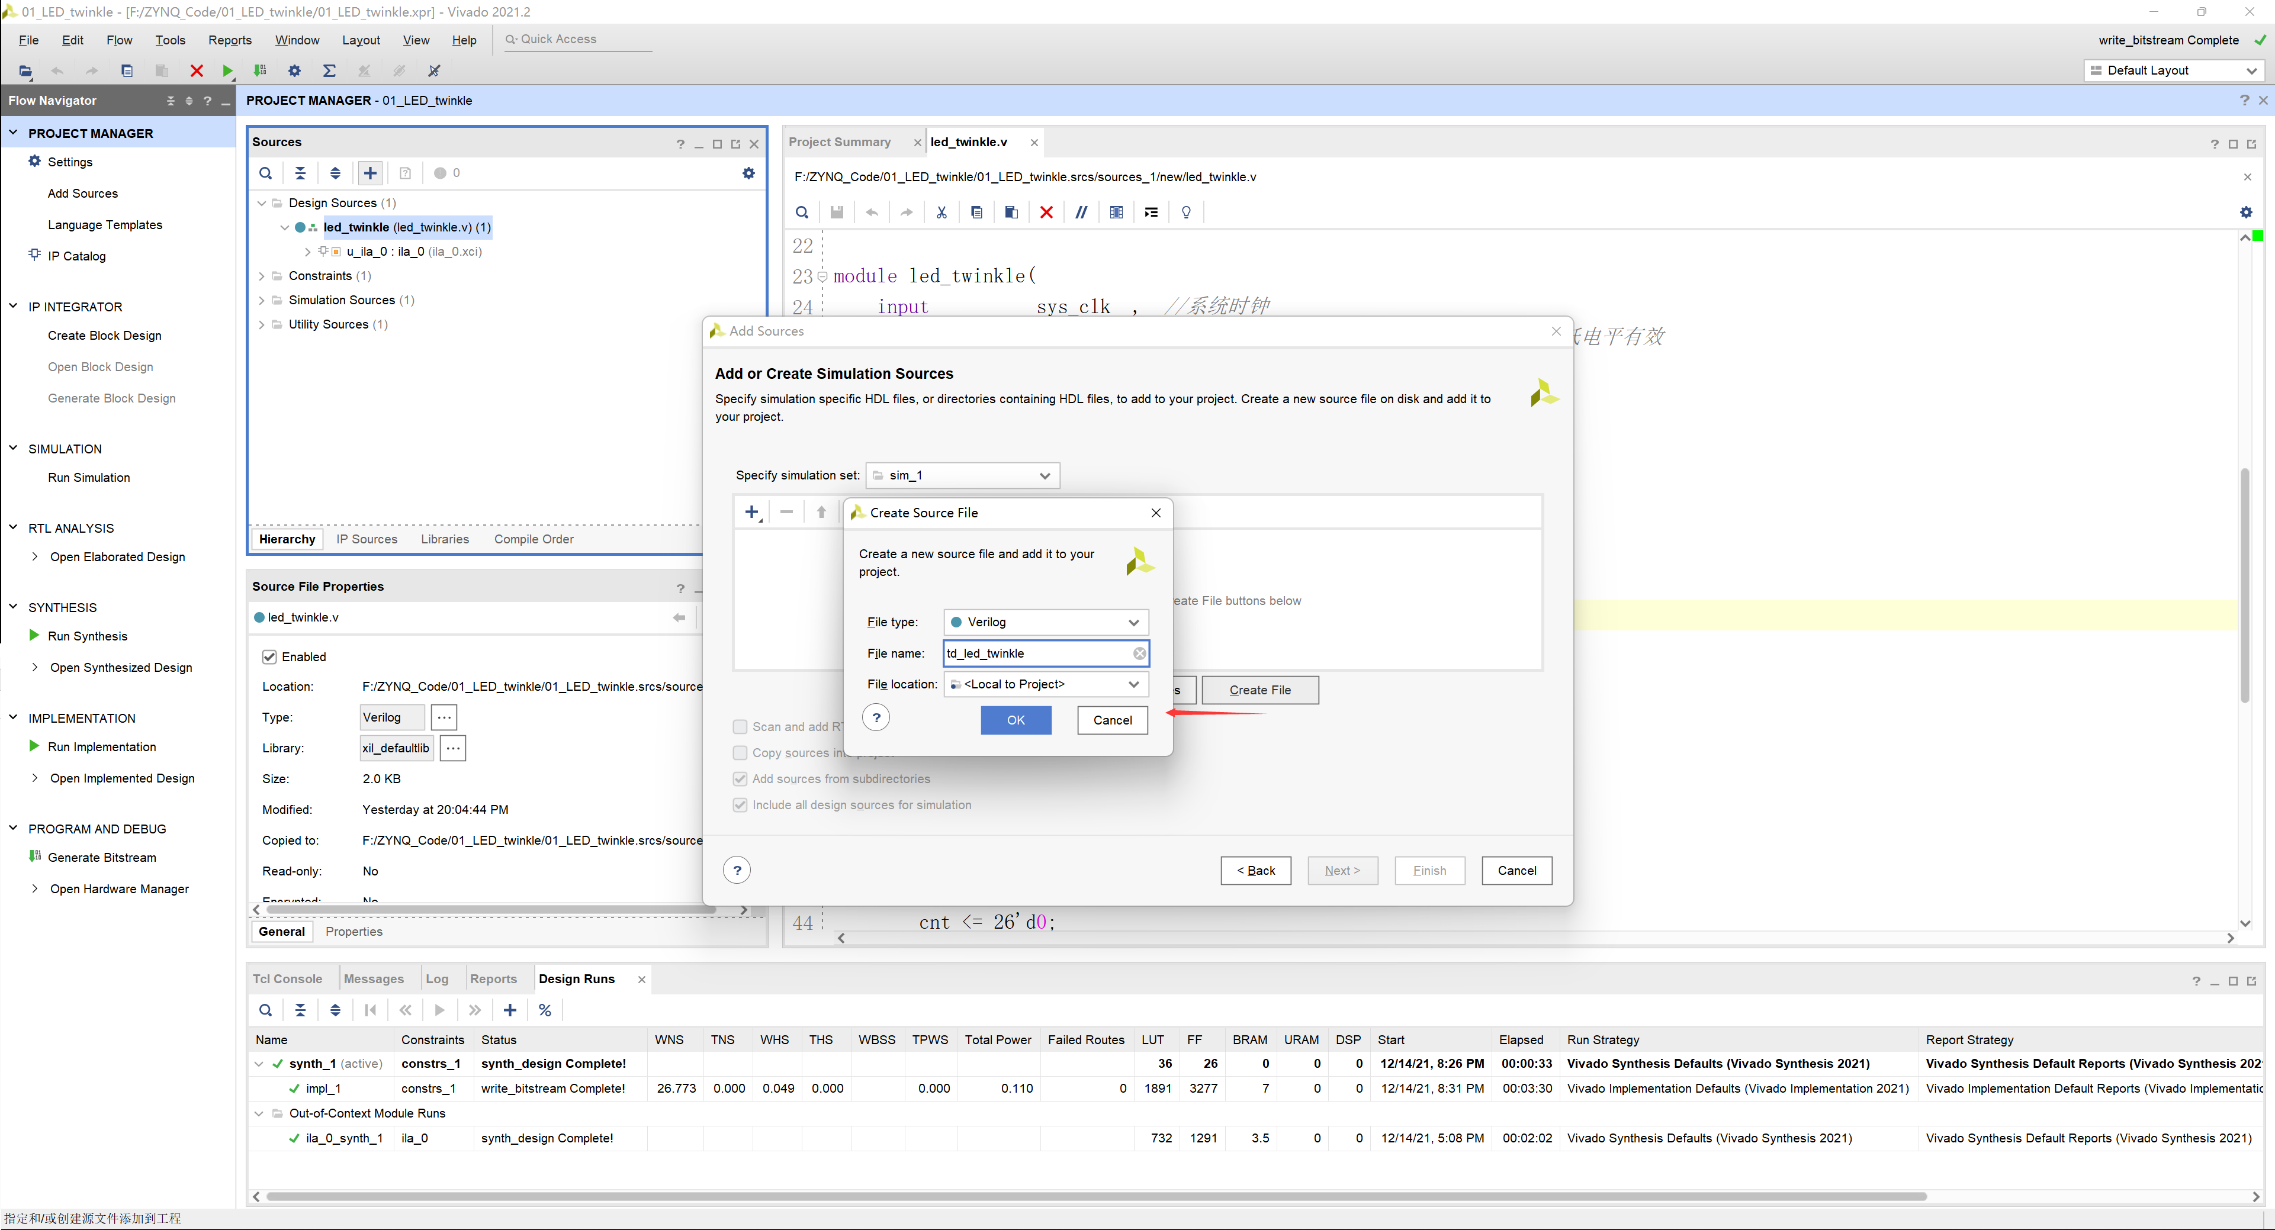Click the Library browse ellipsis button

(452, 749)
